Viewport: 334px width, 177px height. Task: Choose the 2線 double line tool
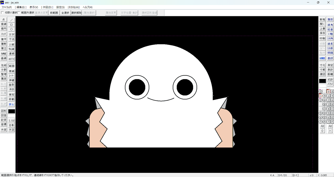pyautogui.click(x=11, y=44)
